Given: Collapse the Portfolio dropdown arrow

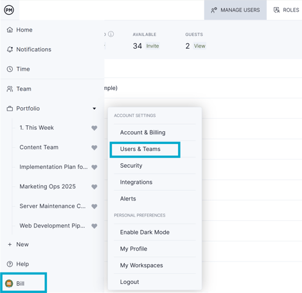Looking at the screenshot, I should click(94, 109).
